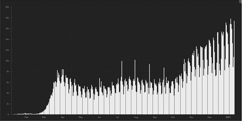Click the Apr label on time axis
The height and width of the screenshot is (121, 242).
pyautogui.click(x=63, y=117)
